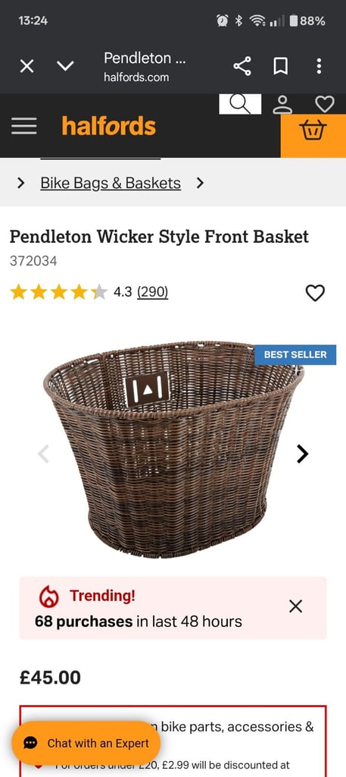
Task: Show next product image arrow
Action: (303, 454)
